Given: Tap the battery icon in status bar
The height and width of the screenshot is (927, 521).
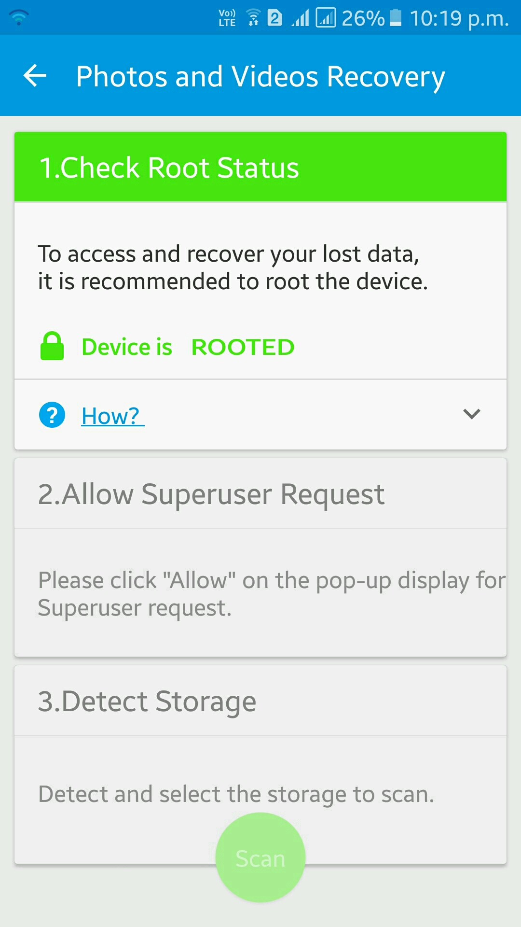Looking at the screenshot, I should [x=396, y=18].
